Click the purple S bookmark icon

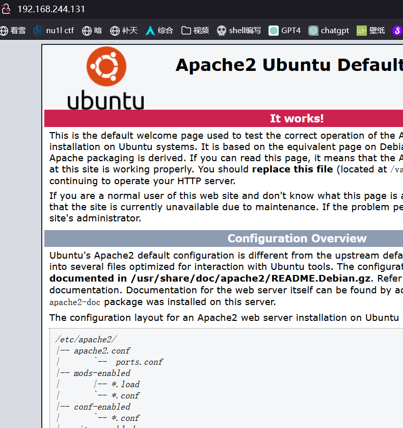coord(397,31)
